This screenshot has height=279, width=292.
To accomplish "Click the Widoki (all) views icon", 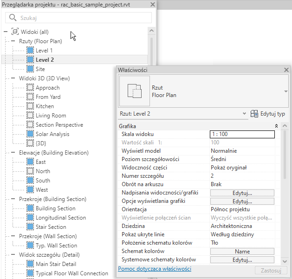I will tap(15, 32).
